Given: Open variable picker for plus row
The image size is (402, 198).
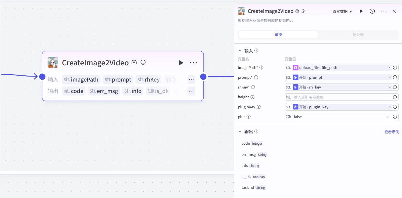Looking at the screenshot, I should click(x=395, y=117).
